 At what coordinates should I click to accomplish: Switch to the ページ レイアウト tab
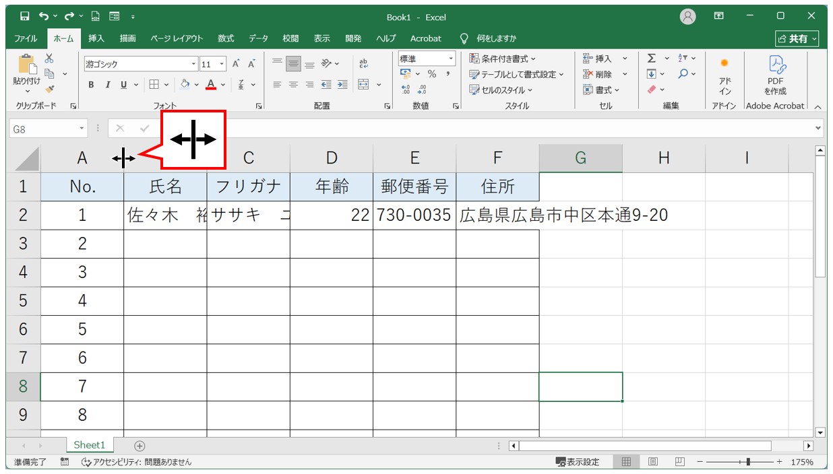click(x=177, y=38)
